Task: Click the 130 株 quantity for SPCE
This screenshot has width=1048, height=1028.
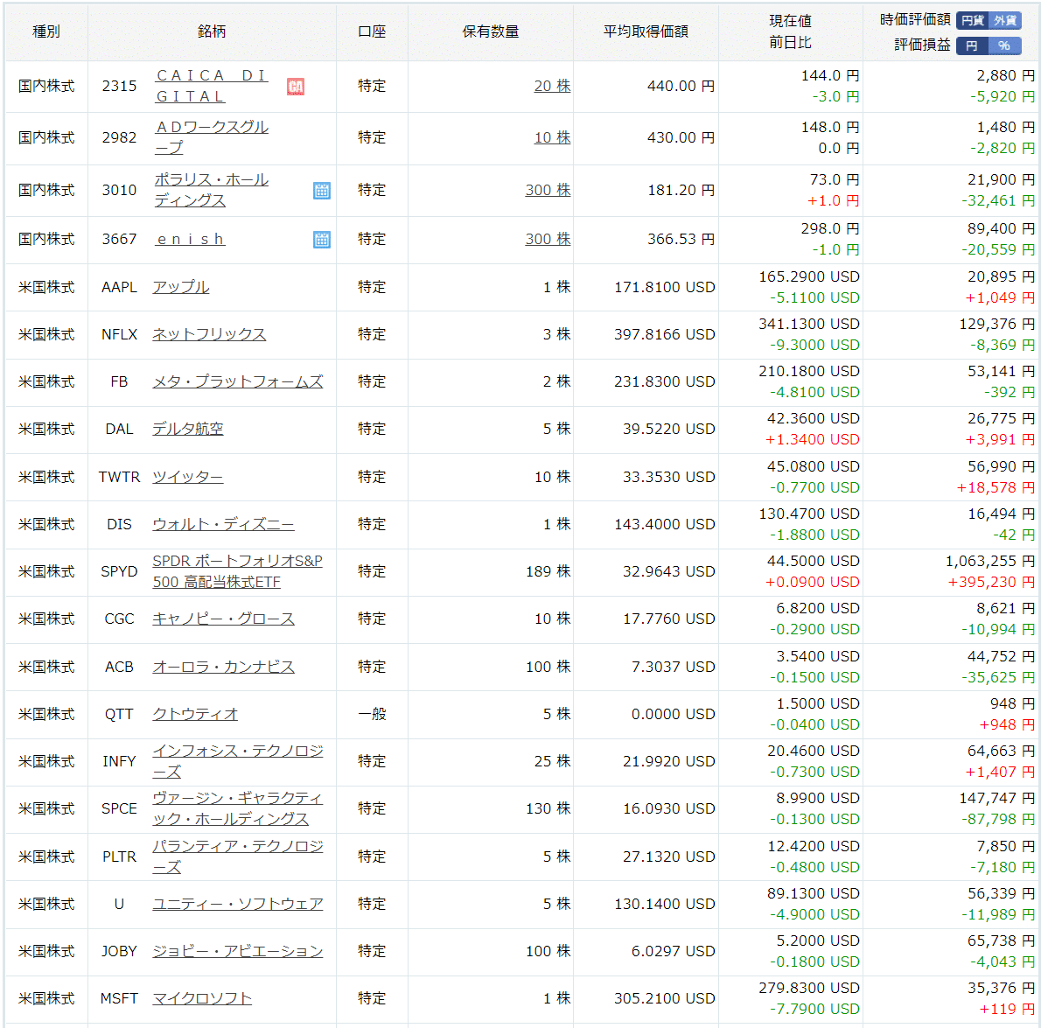Action: (x=548, y=808)
